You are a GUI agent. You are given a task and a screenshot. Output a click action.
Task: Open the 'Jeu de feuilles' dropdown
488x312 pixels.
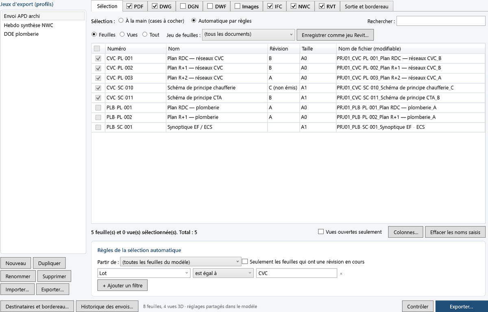248,35
